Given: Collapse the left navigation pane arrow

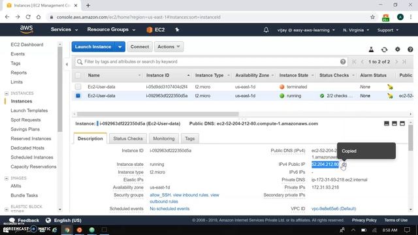Looking at the screenshot, I should [x=67, y=64].
